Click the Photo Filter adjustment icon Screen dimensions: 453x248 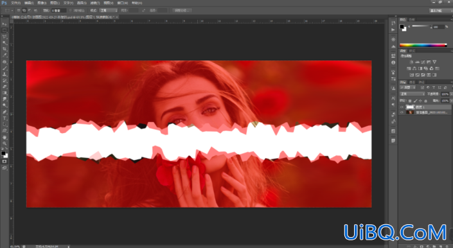pos(426,68)
